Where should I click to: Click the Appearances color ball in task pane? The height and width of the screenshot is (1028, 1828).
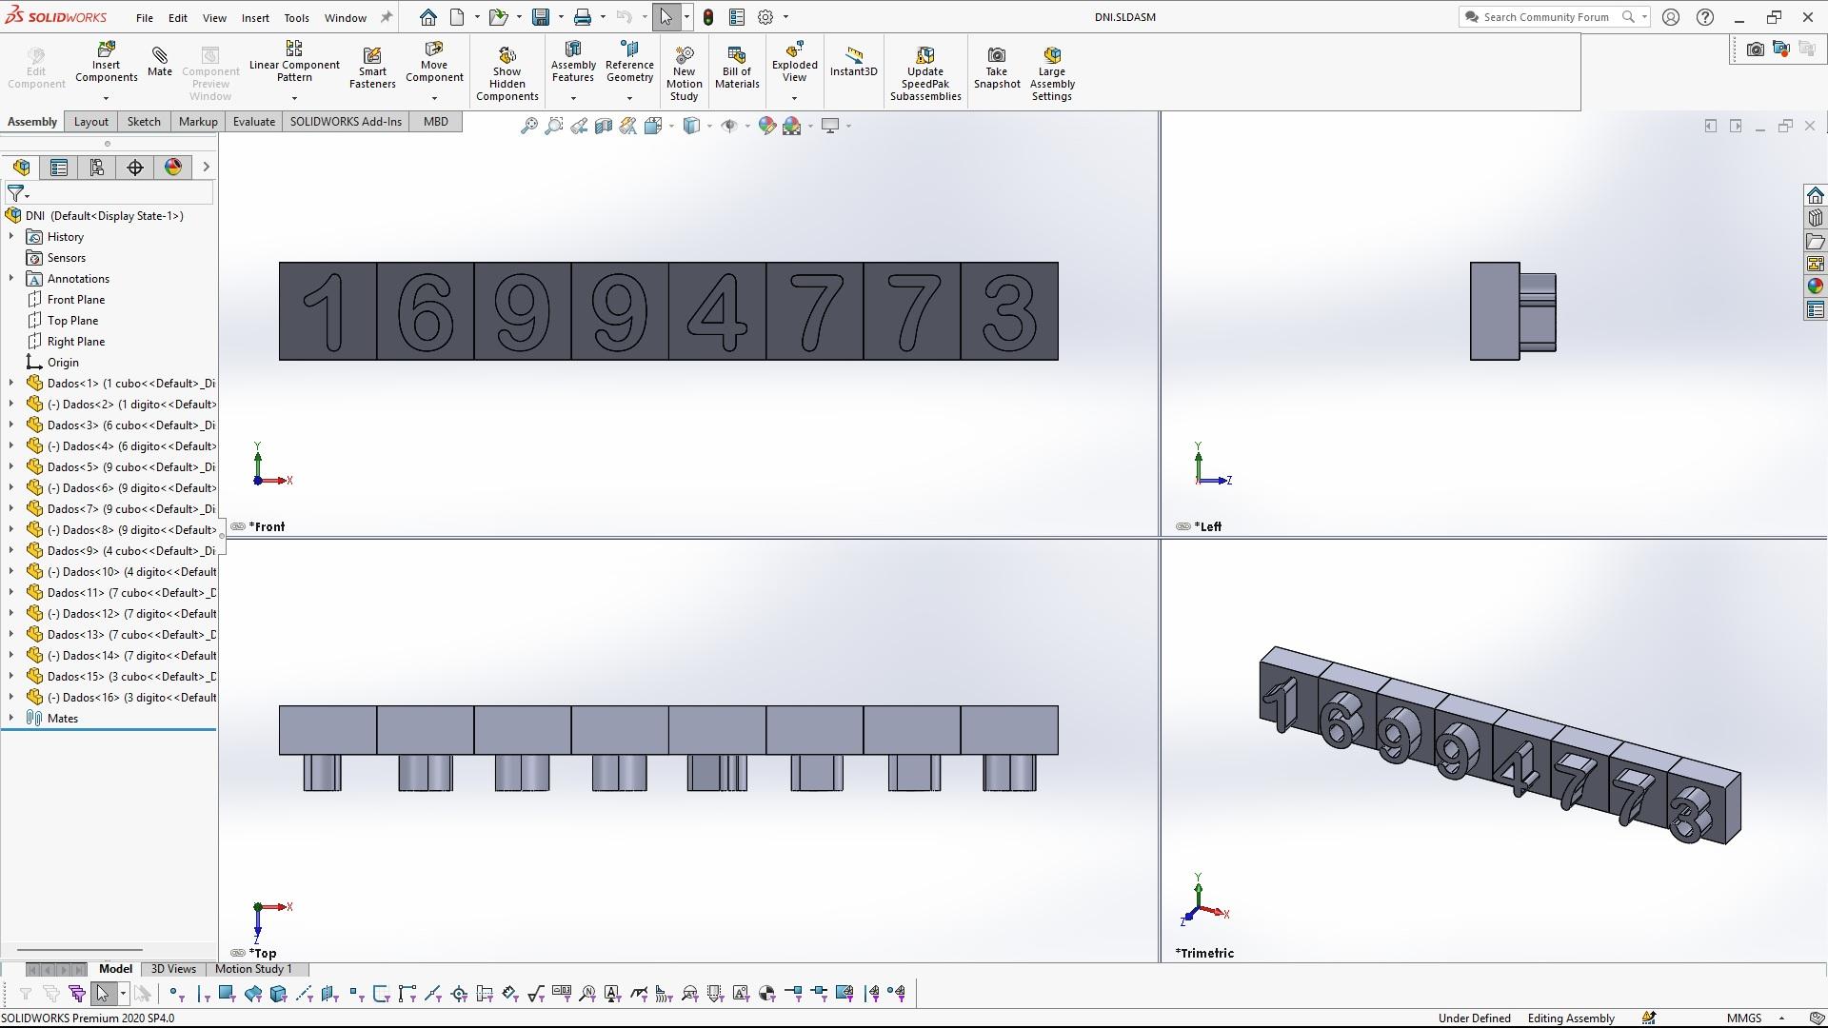(x=1815, y=287)
